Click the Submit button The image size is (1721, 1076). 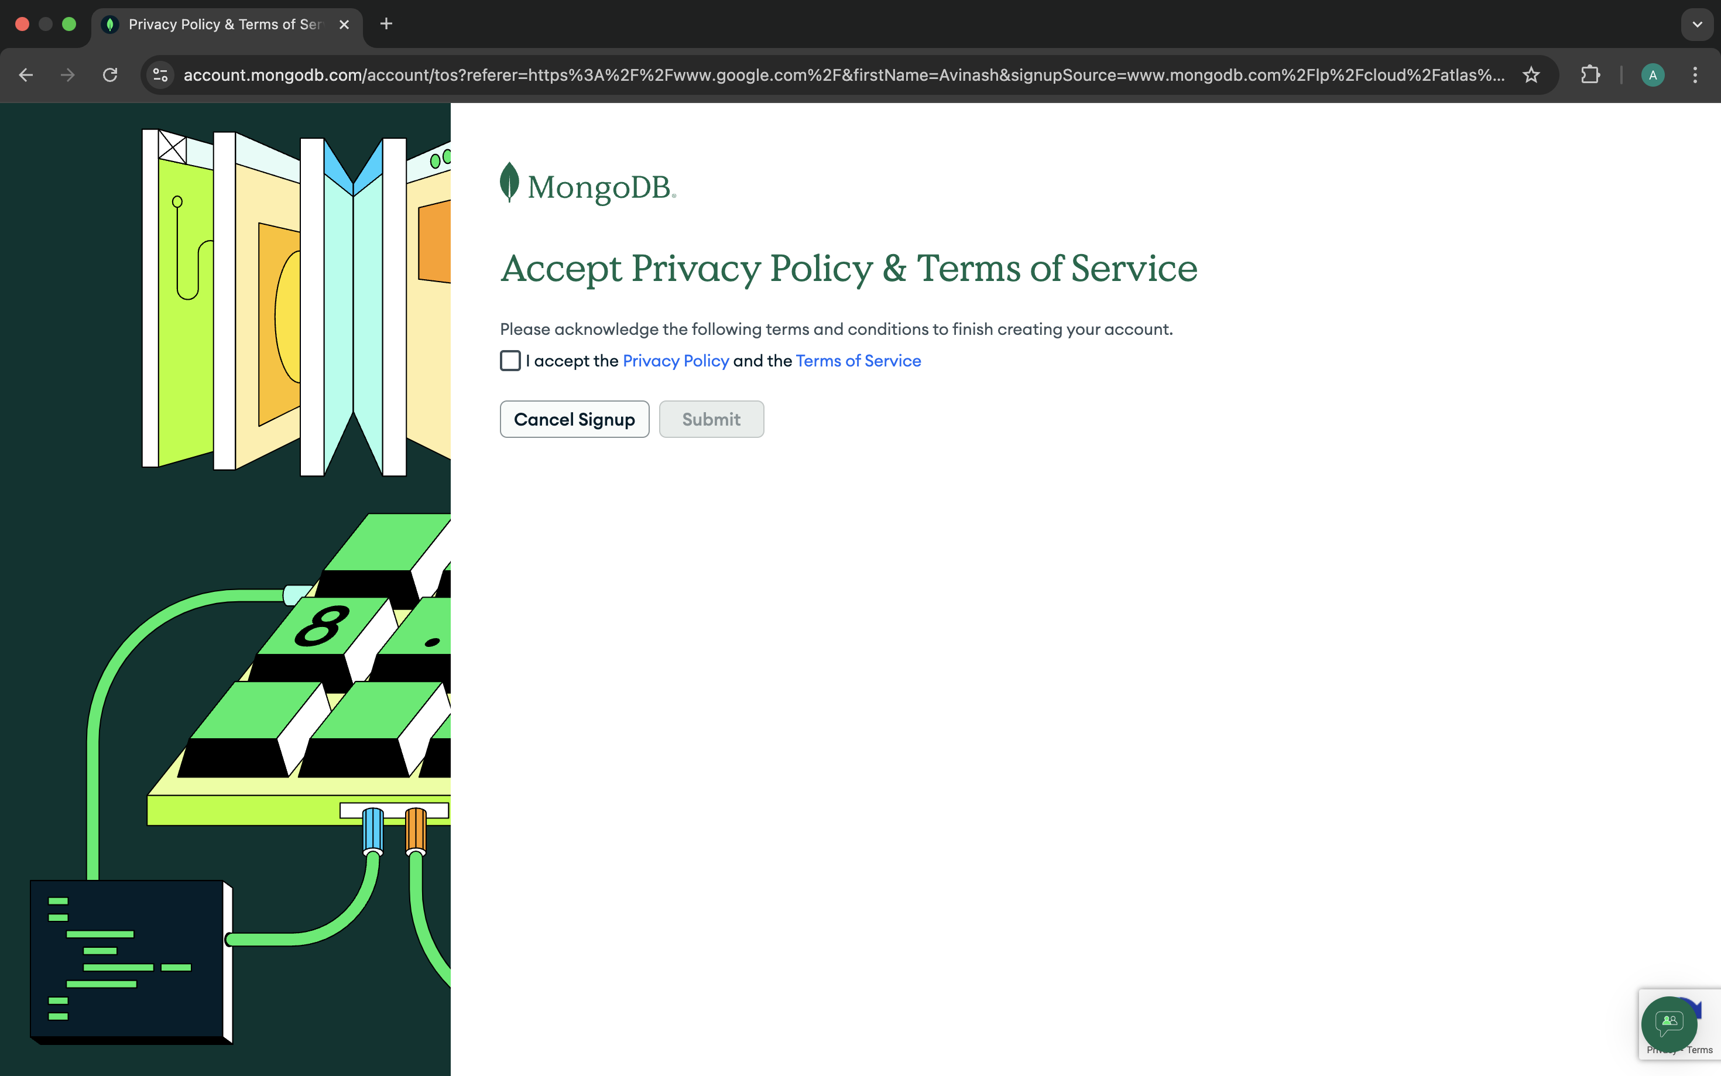point(711,419)
